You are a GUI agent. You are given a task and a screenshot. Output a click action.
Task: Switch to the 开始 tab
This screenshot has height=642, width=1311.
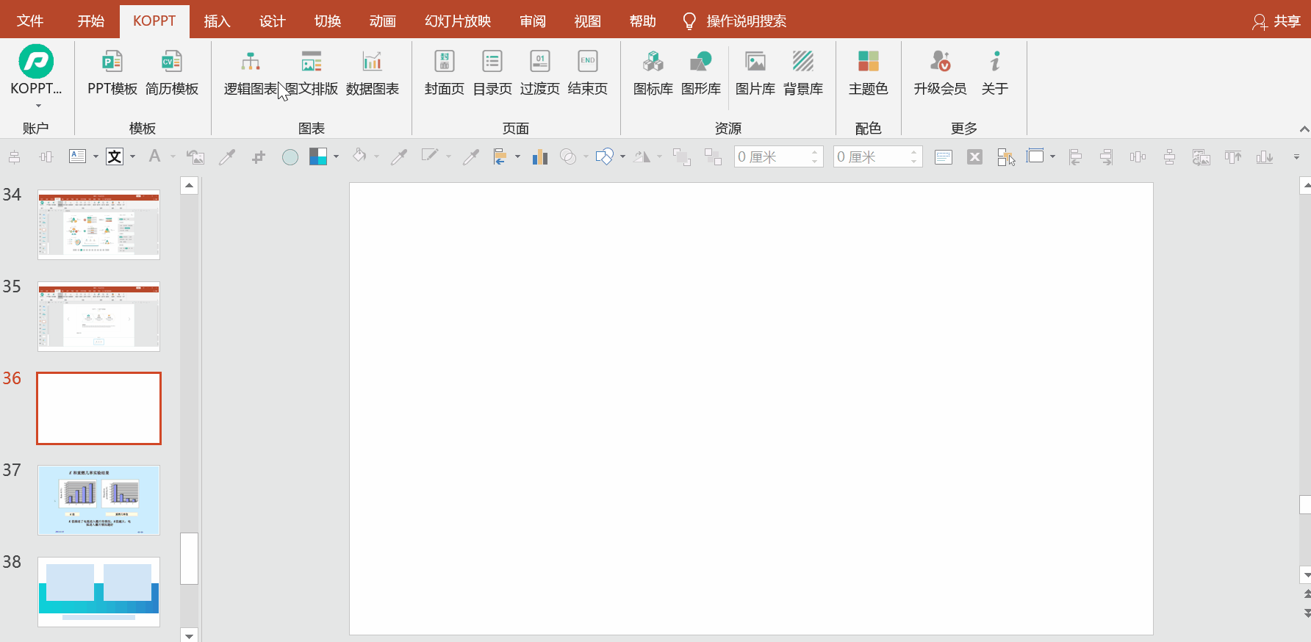coord(91,21)
